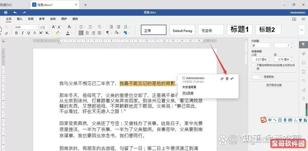This screenshot has height=151, width=308.
Task: Switch to the 布局 tab
Action: click(x=31, y=19)
